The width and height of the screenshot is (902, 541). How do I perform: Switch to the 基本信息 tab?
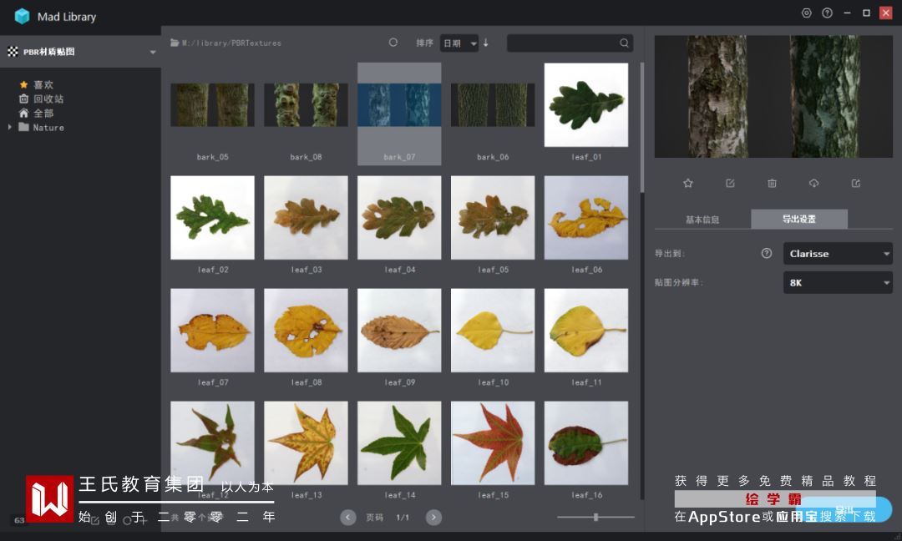click(702, 219)
